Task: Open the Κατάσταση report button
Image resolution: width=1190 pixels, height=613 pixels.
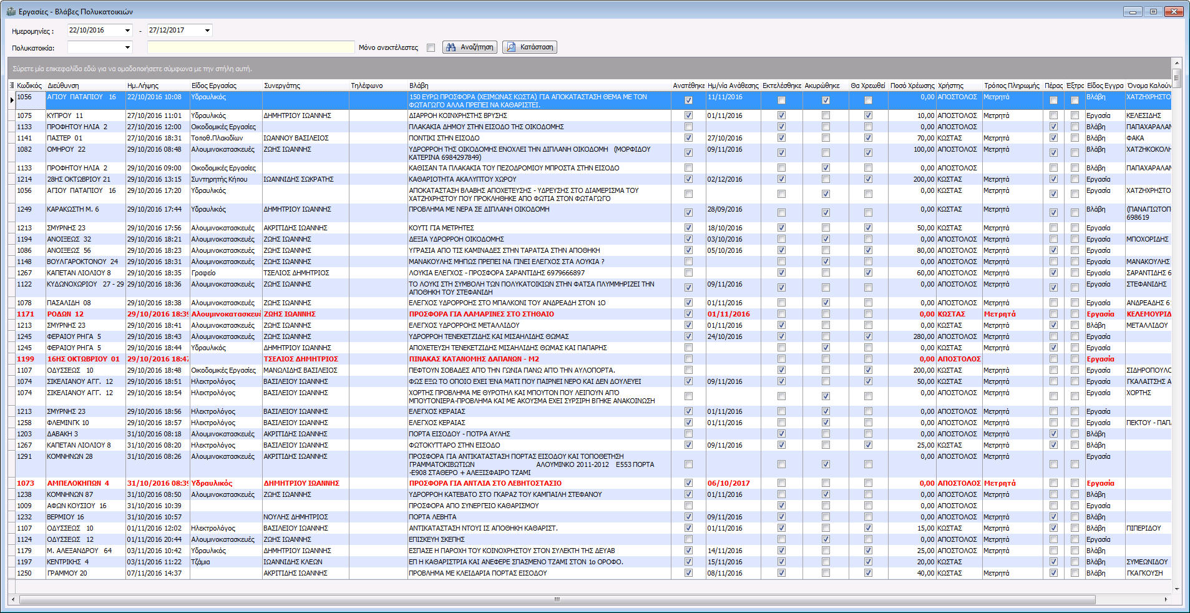Action: (x=529, y=47)
